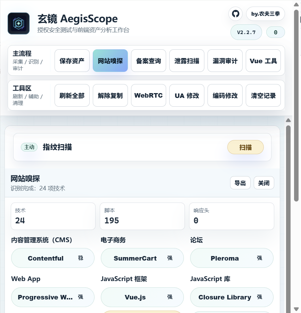Click the 内容管理系统（CMS）category label
Viewport: 301px width, 313px height.
click(42, 240)
